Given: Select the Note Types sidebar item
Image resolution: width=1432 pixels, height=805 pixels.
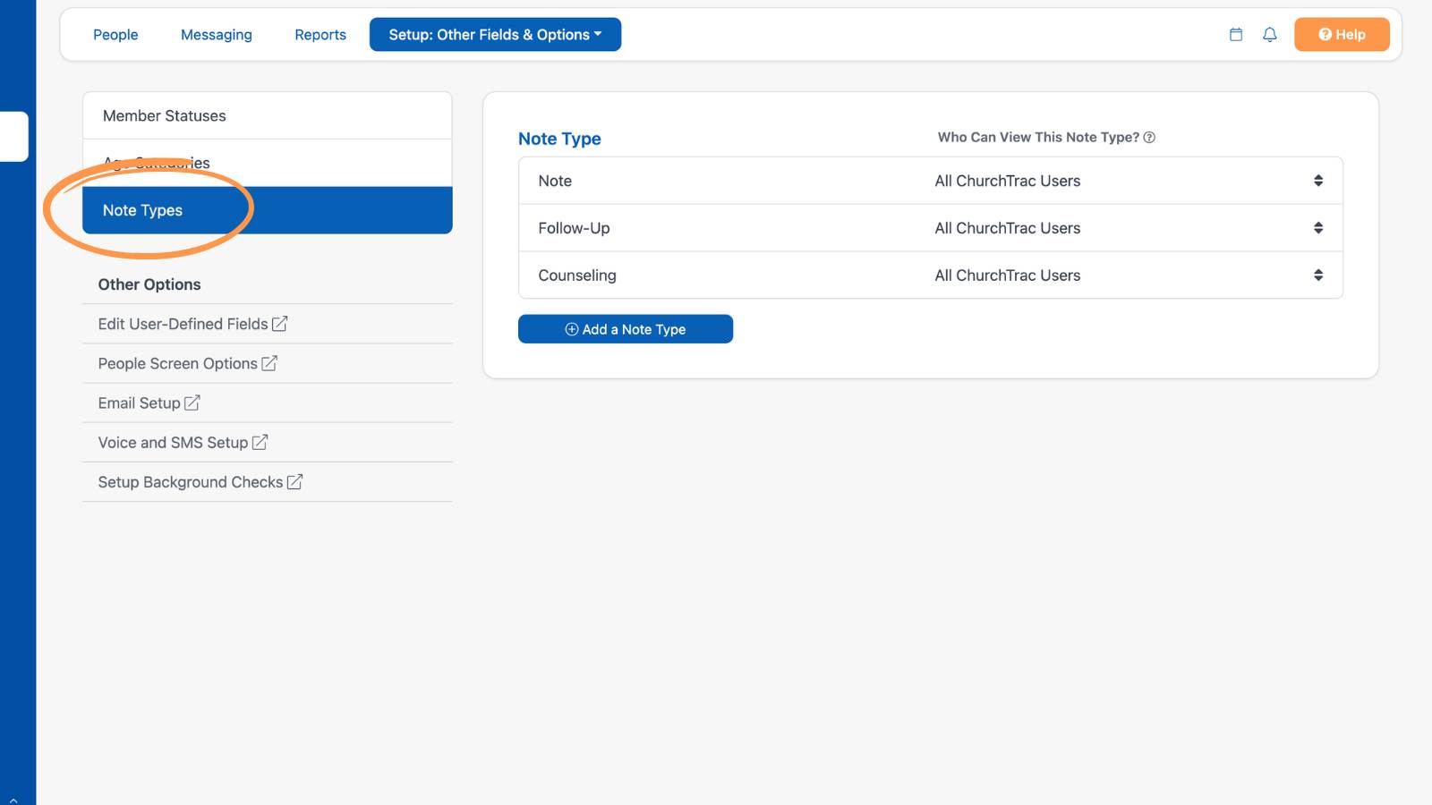Looking at the screenshot, I should [x=268, y=210].
